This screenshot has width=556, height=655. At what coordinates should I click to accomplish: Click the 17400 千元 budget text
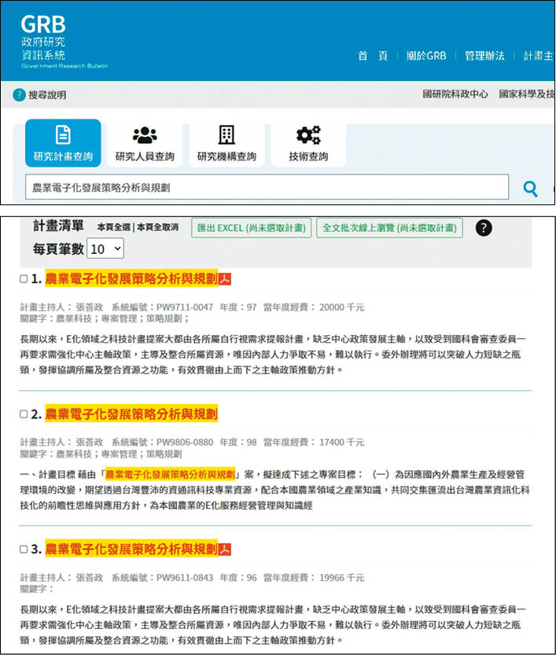click(x=342, y=443)
